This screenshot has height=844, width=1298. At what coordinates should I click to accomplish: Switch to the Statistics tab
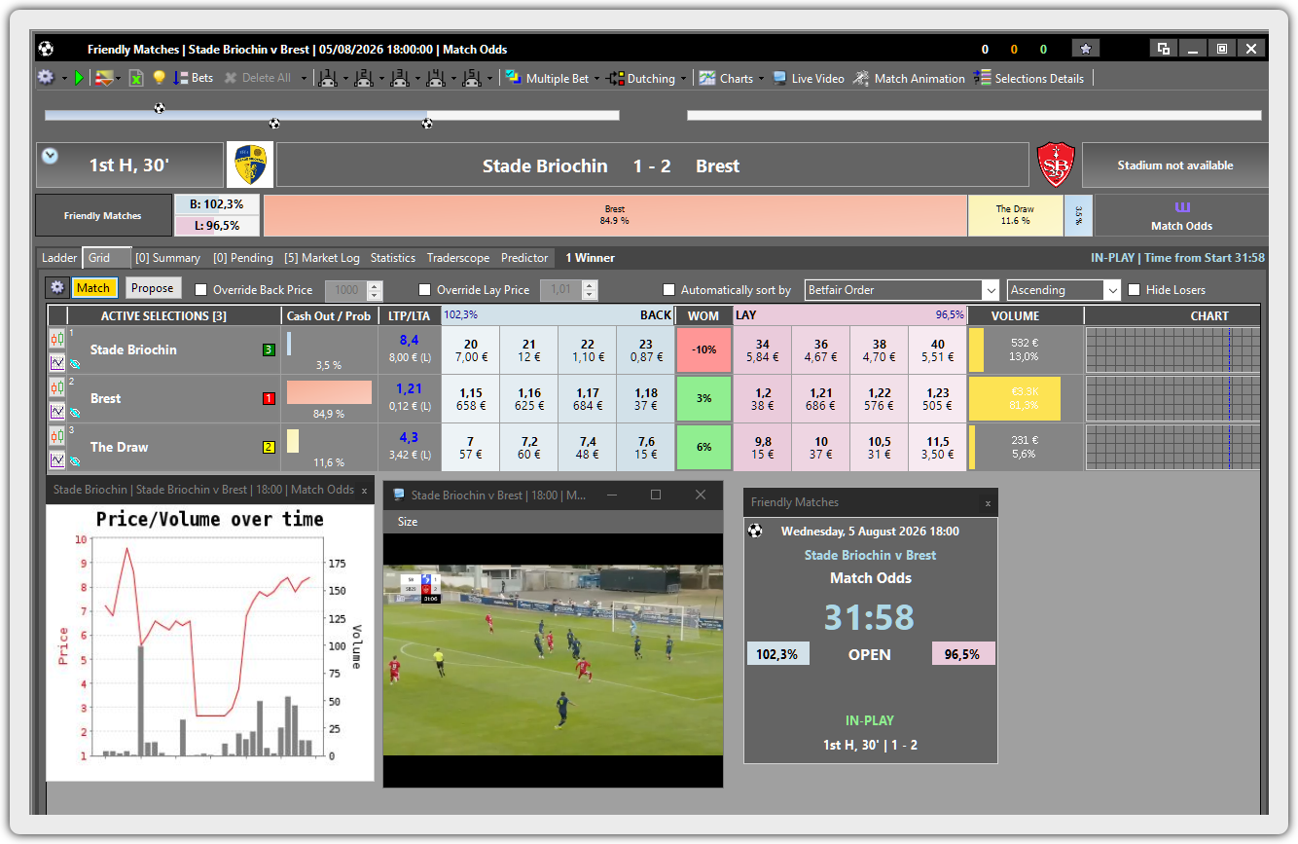click(x=392, y=258)
